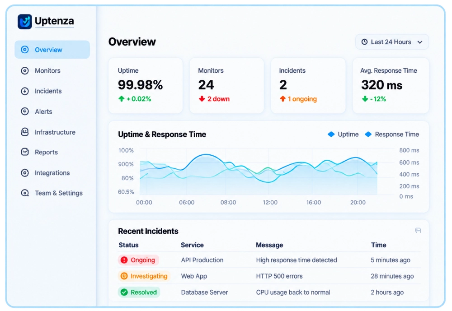
Task: Click High response time detected message
Action: tap(297, 260)
